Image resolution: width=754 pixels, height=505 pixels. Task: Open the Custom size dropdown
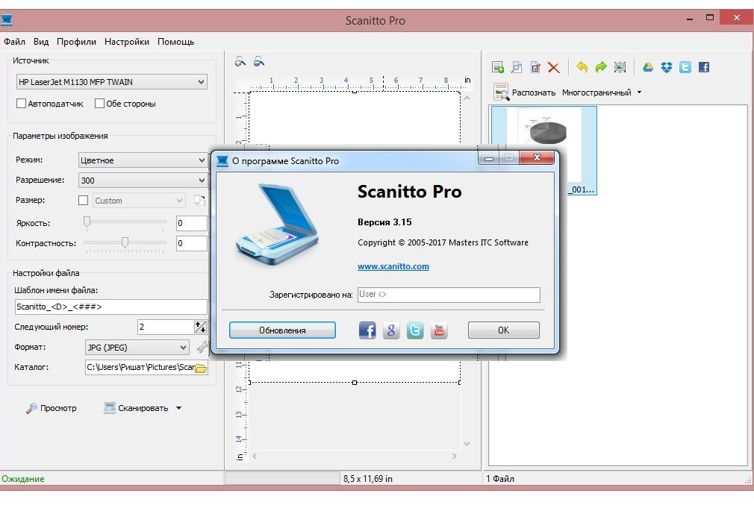tap(139, 201)
